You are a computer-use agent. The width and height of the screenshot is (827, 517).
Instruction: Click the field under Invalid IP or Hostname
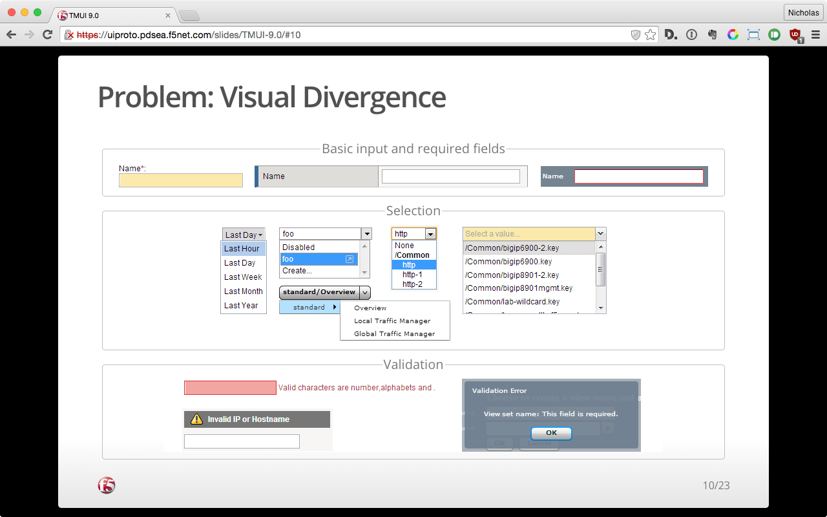coord(242,441)
